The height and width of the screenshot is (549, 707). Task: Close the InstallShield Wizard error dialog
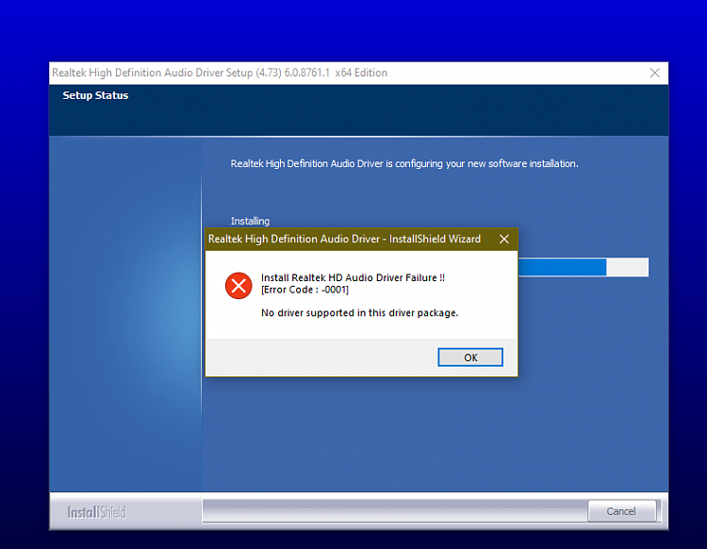pyautogui.click(x=504, y=239)
